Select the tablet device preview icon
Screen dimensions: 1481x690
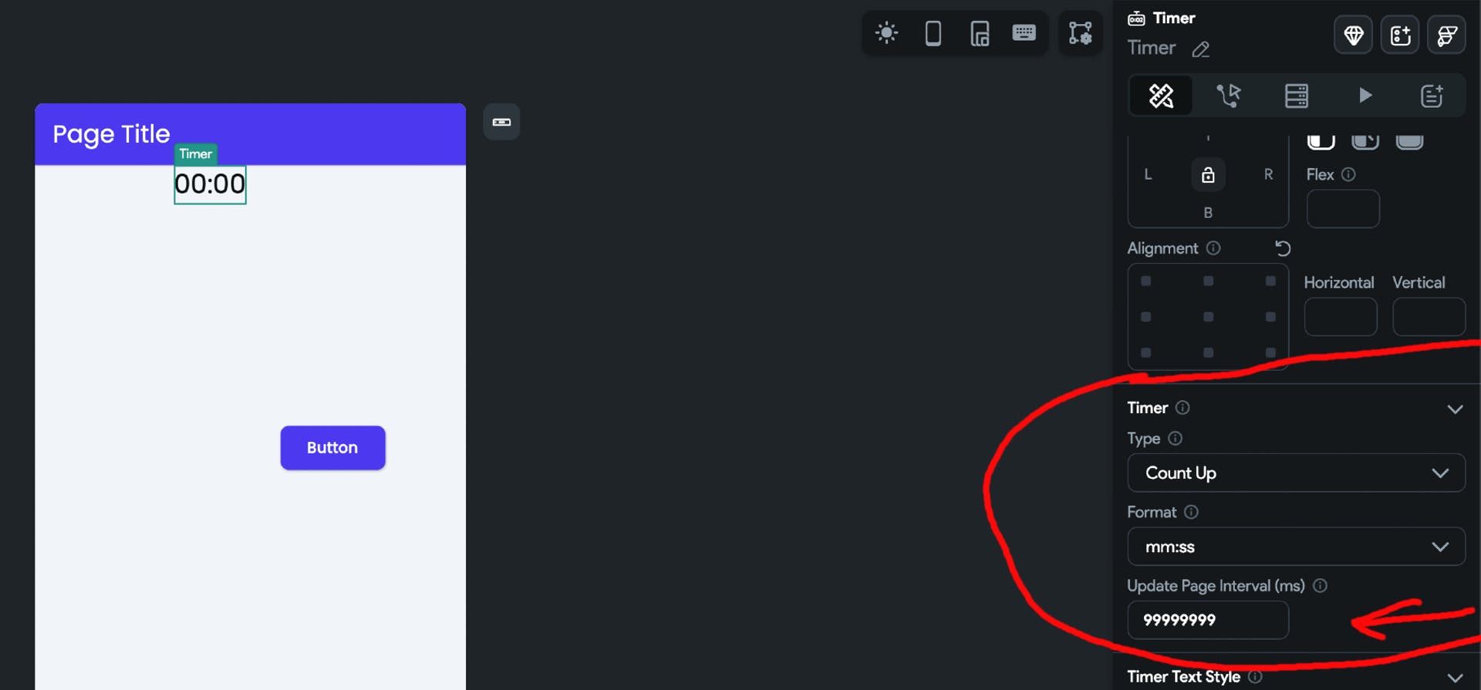pos(980,34)
